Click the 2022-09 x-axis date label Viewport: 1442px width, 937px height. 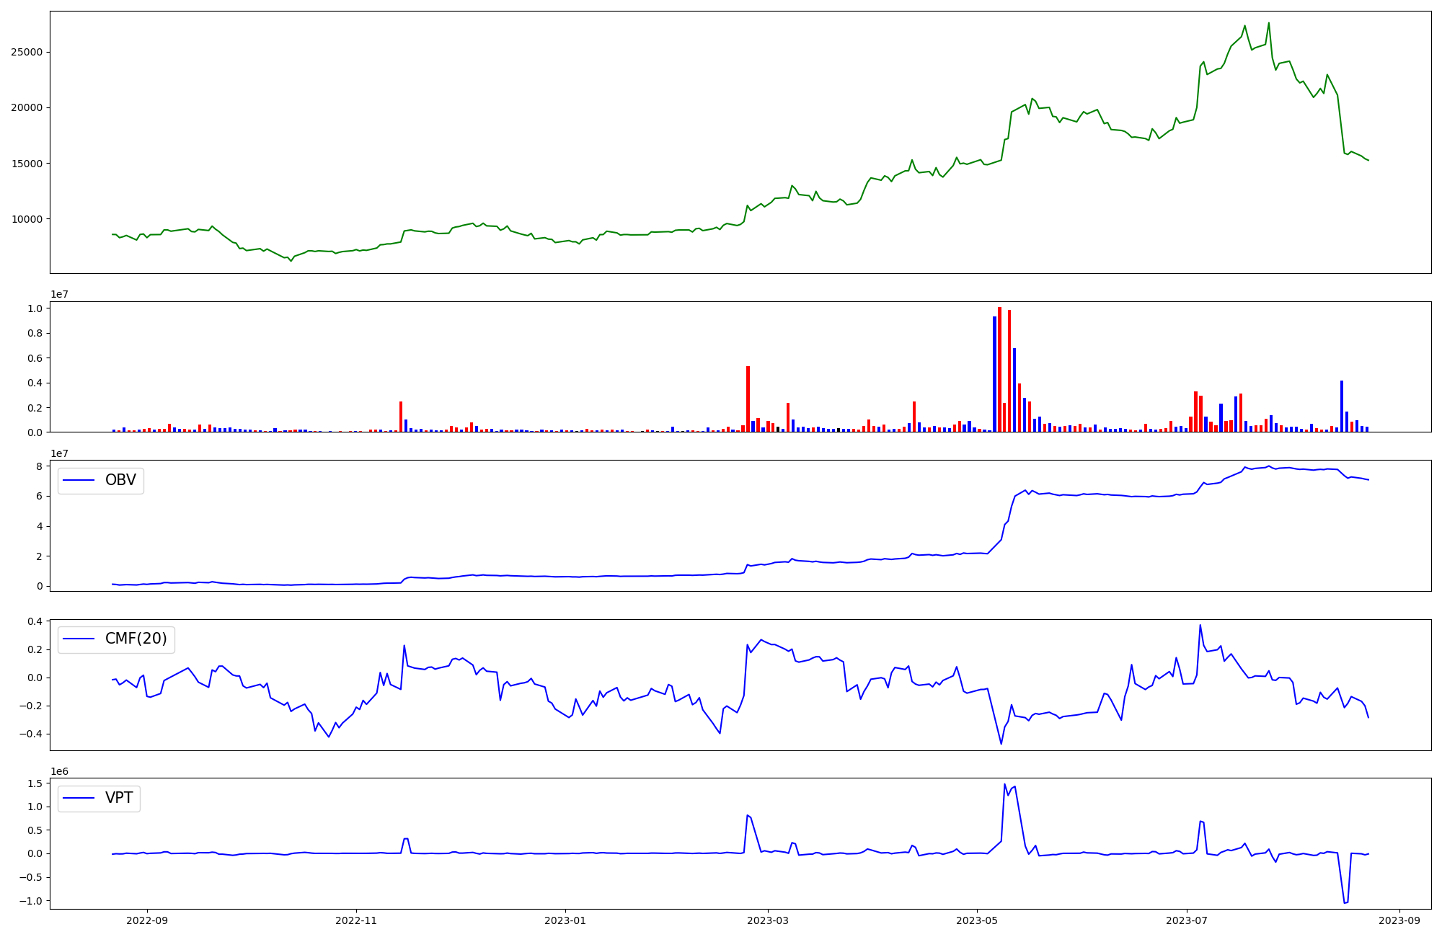(x=147, y=920)
